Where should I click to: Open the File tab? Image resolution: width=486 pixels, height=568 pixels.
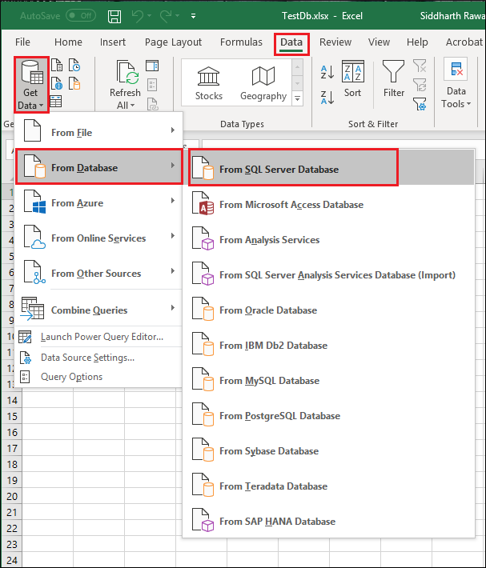pyautogui.click(x=22, y=42)
